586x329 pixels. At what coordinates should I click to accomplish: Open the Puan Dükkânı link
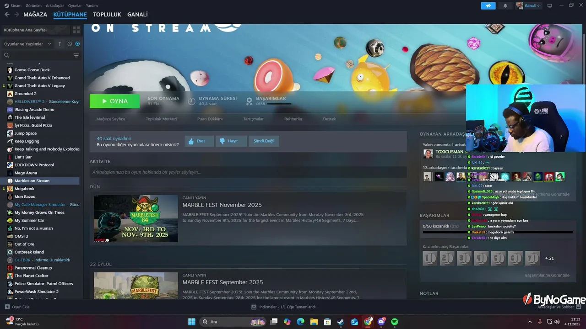pos(210,119)
